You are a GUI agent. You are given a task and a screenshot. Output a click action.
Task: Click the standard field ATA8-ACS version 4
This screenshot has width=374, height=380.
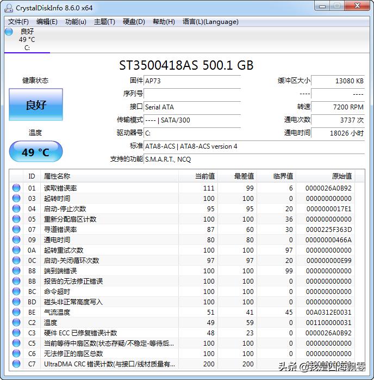[x=254, y=146]
